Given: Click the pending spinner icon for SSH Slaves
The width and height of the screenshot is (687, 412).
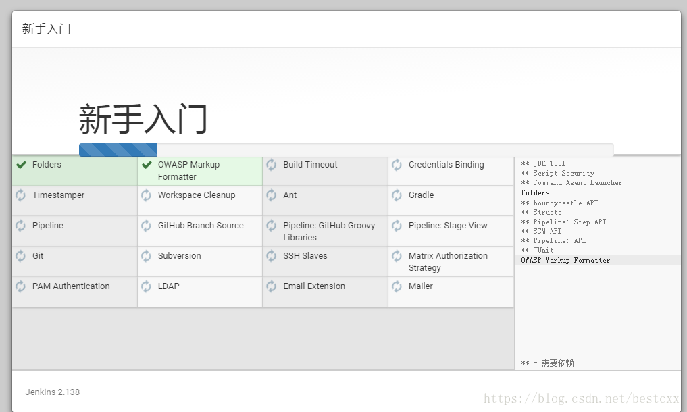Looking at the screenshot, I should [272, 256].
